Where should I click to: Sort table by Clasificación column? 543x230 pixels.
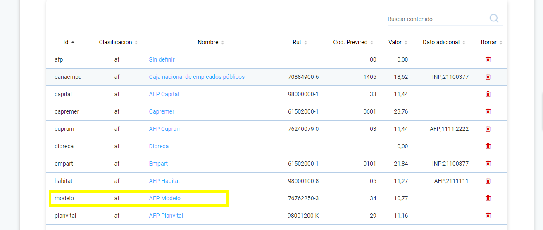click(x=118, y=42)
